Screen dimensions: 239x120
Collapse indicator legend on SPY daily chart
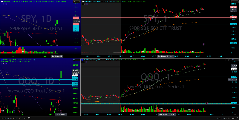coord(2,4)
